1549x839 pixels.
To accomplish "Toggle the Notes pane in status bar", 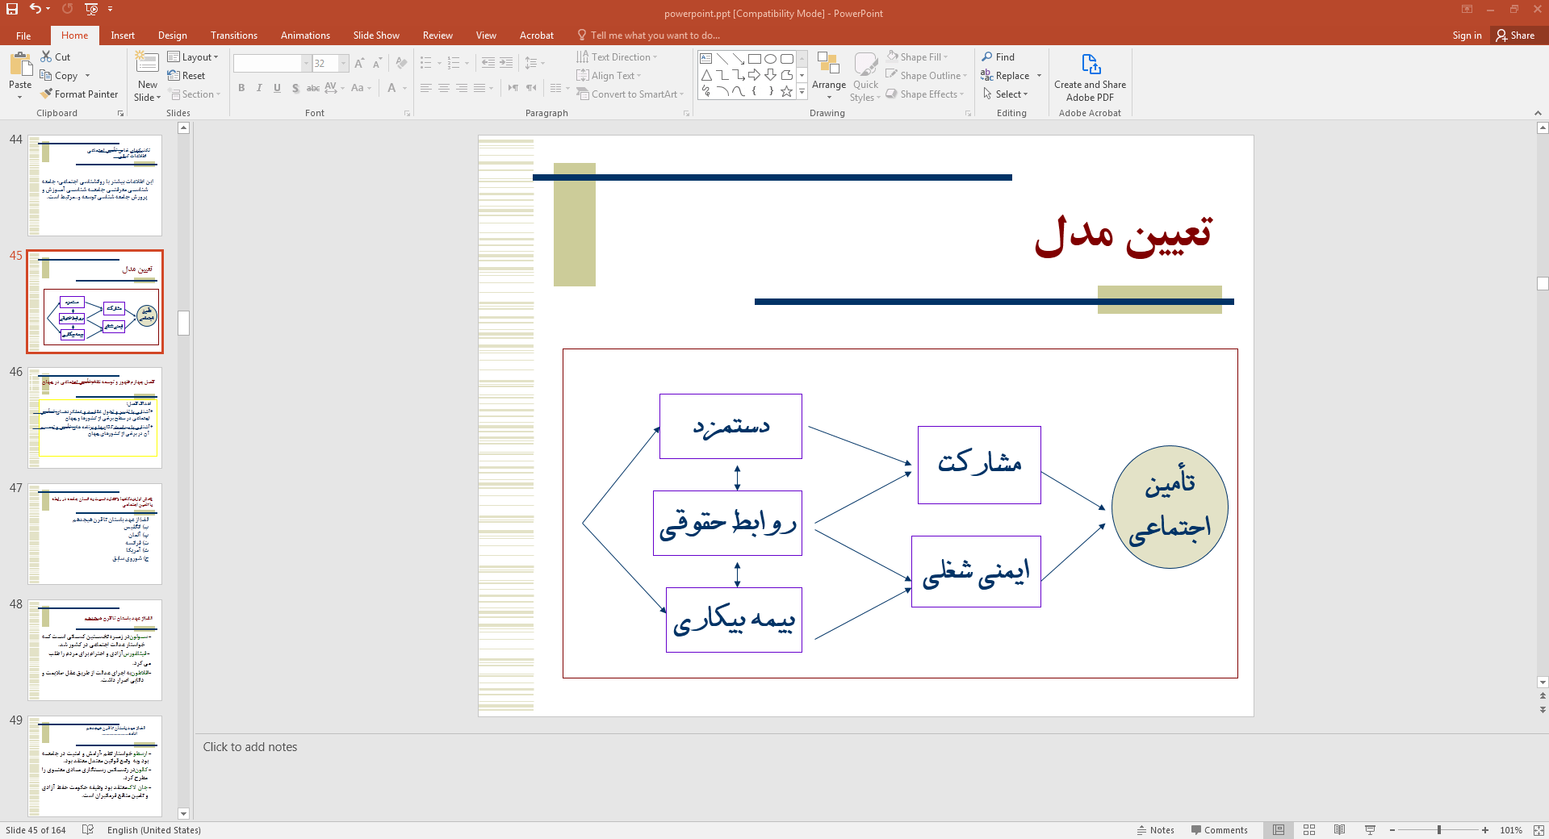I will [x=1156, y=830].
